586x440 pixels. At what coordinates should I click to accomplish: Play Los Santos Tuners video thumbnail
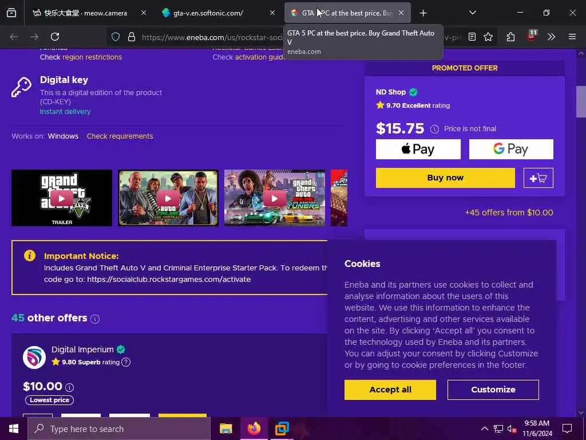click(x=274, y=198)
